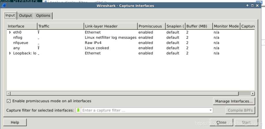Select the nfqueue interface row
The image size is (265, 129).
pos(131,43)
